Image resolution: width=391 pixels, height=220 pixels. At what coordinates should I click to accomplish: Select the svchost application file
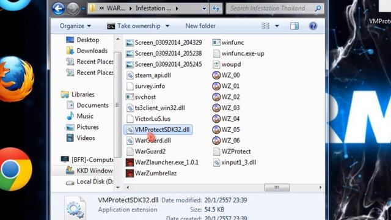(x=141, y=97)
